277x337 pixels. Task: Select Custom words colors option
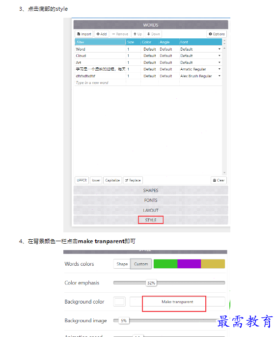[x=141, y=264]
